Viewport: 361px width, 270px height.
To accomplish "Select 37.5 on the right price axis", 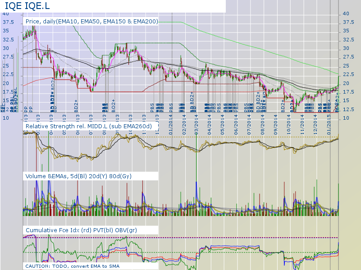I will (x=348, y=22).
